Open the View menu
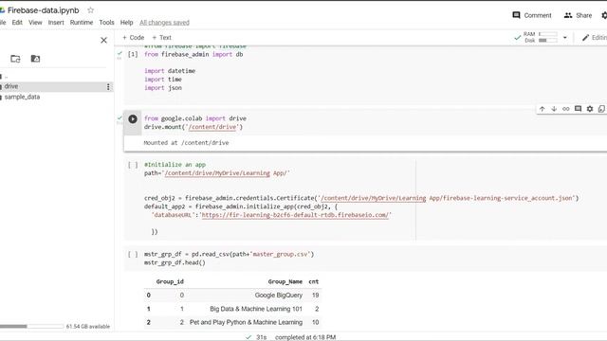 [x=35, y=23]
